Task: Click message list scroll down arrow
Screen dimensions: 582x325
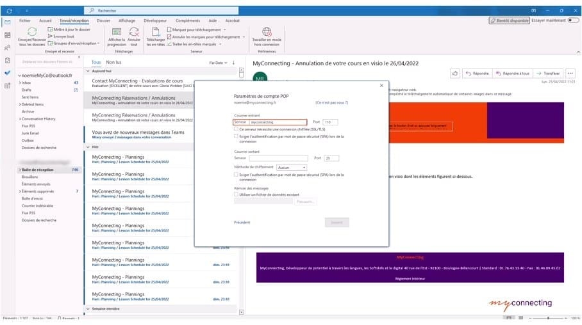Action: [241, 312]
